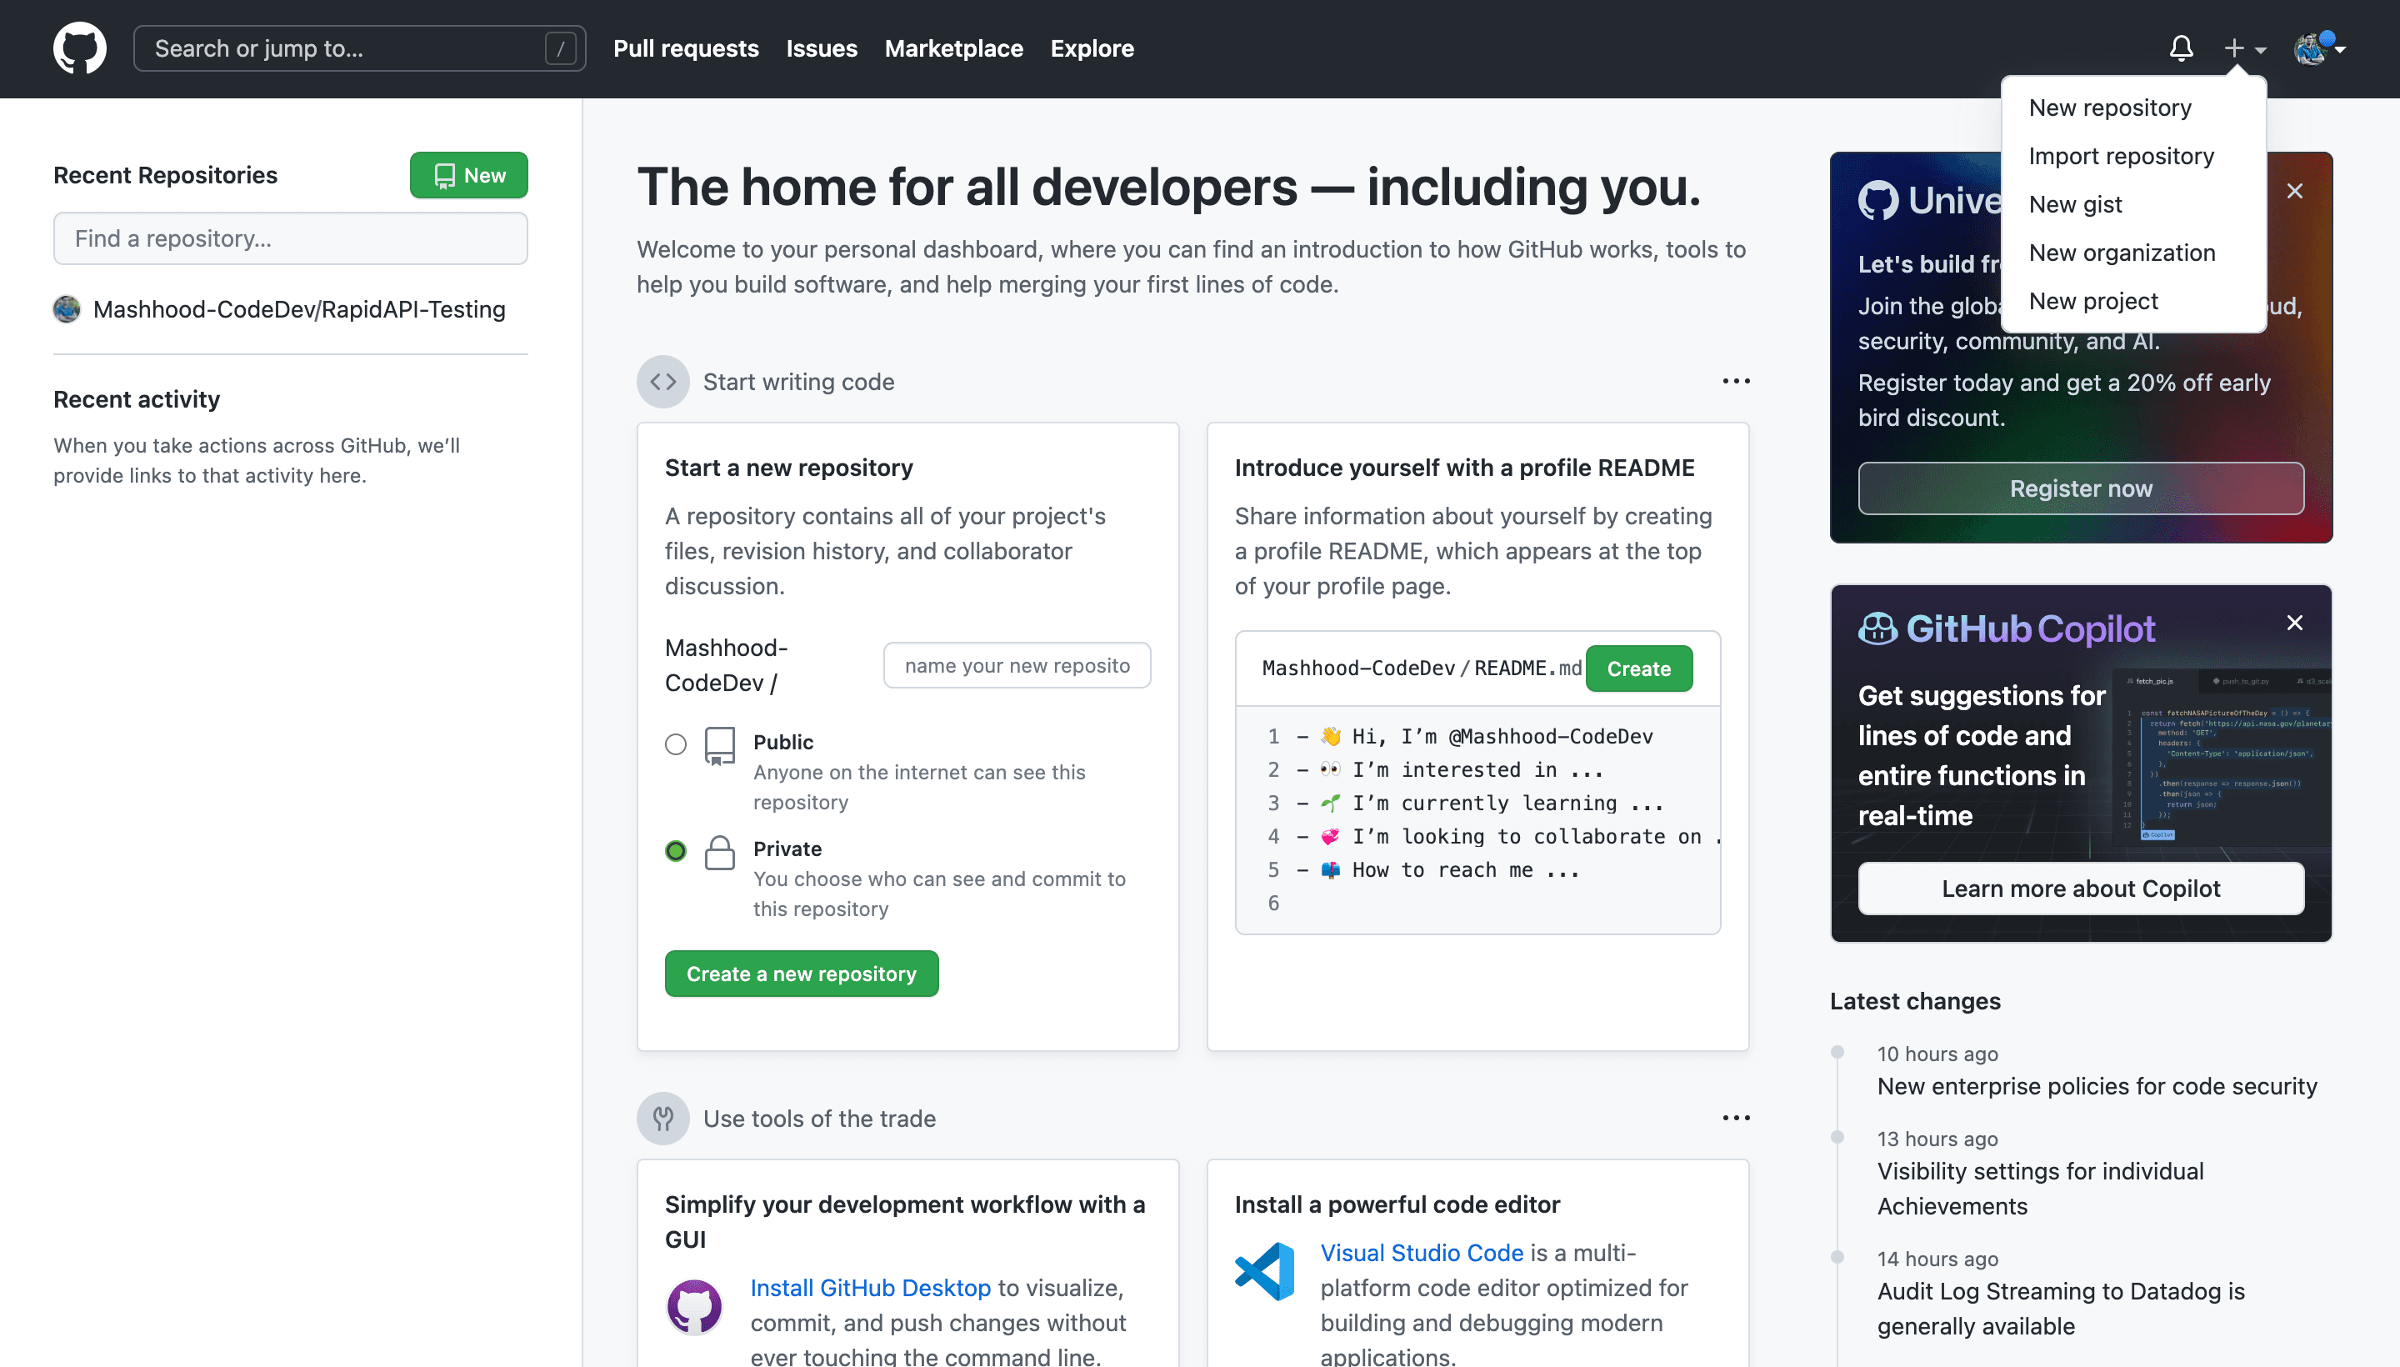
Task: Click the Create a new repository button
Action: tap(801, 973)
